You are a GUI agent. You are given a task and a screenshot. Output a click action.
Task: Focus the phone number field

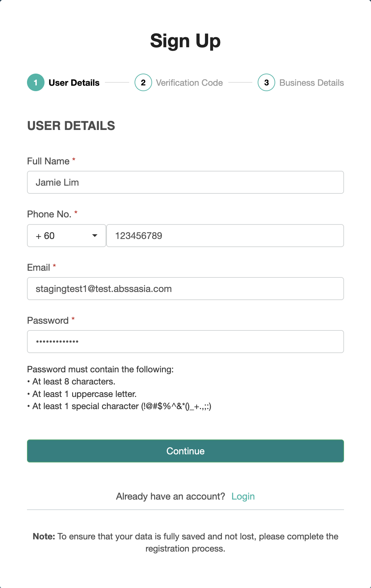point(225,236)
